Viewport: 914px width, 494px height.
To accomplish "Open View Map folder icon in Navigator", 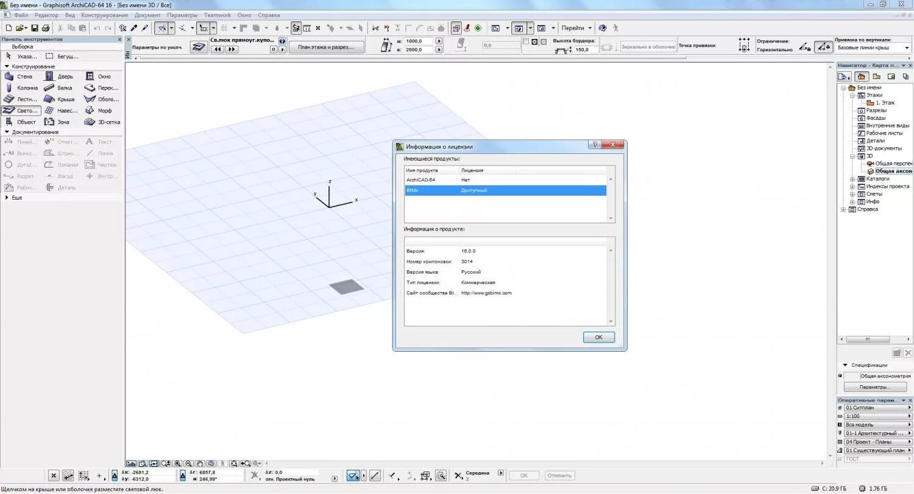I will tap(876, 77).
